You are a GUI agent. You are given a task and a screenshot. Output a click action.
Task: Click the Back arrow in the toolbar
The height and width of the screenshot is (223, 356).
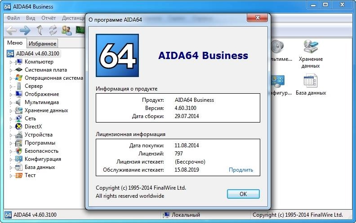coord(11,30)
